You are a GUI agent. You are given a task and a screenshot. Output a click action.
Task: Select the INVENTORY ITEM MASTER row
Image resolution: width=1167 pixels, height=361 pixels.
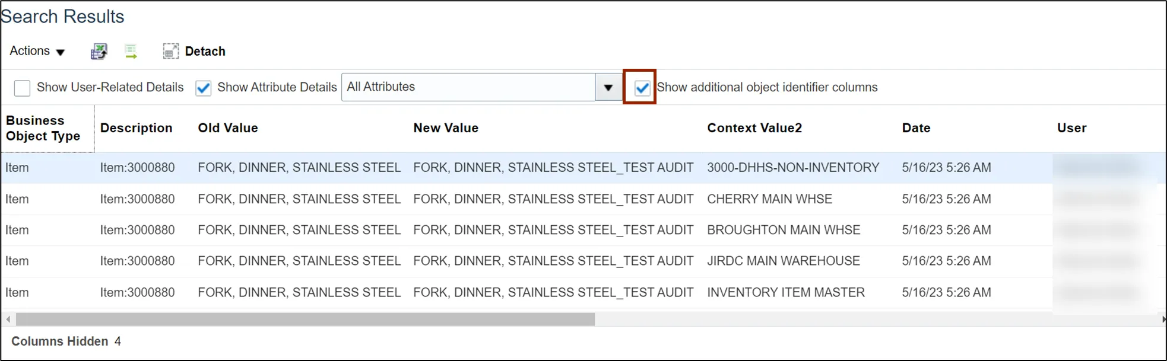tap(785, 292)
